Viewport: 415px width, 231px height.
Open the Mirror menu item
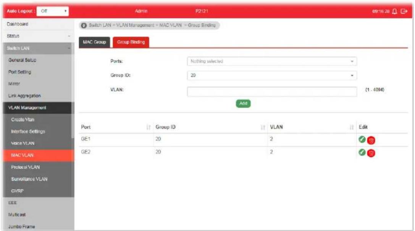click(37, 84)
